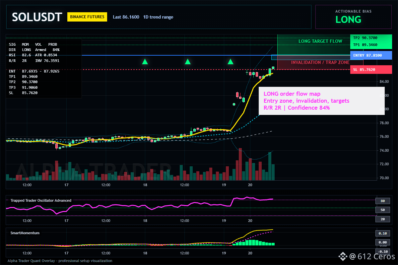Click the green up-triangle signal above date 18
The height and width of the screenshot is (265, 398).
click(x=145, y=61)
